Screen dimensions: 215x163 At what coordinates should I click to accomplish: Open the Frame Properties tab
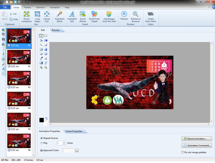(x=74, y=131)
